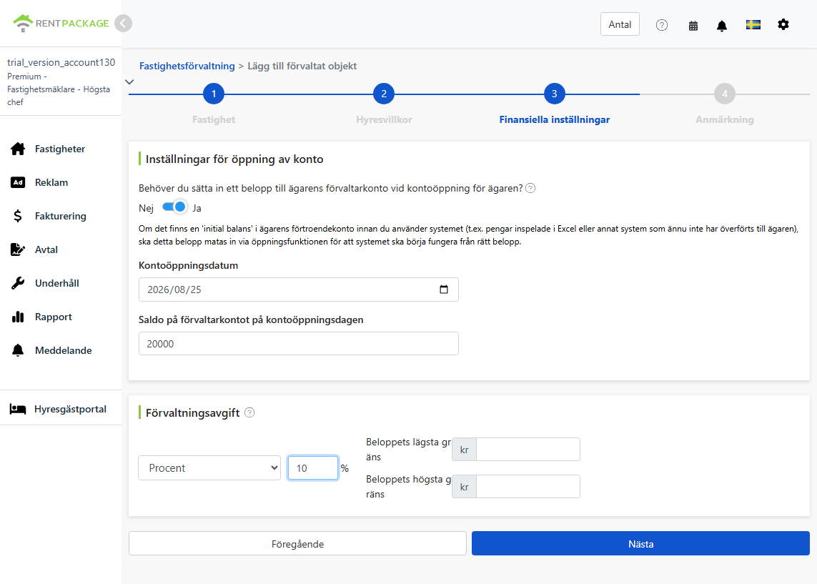
Task: Open the date picker calendar icon
Action: 444,289
